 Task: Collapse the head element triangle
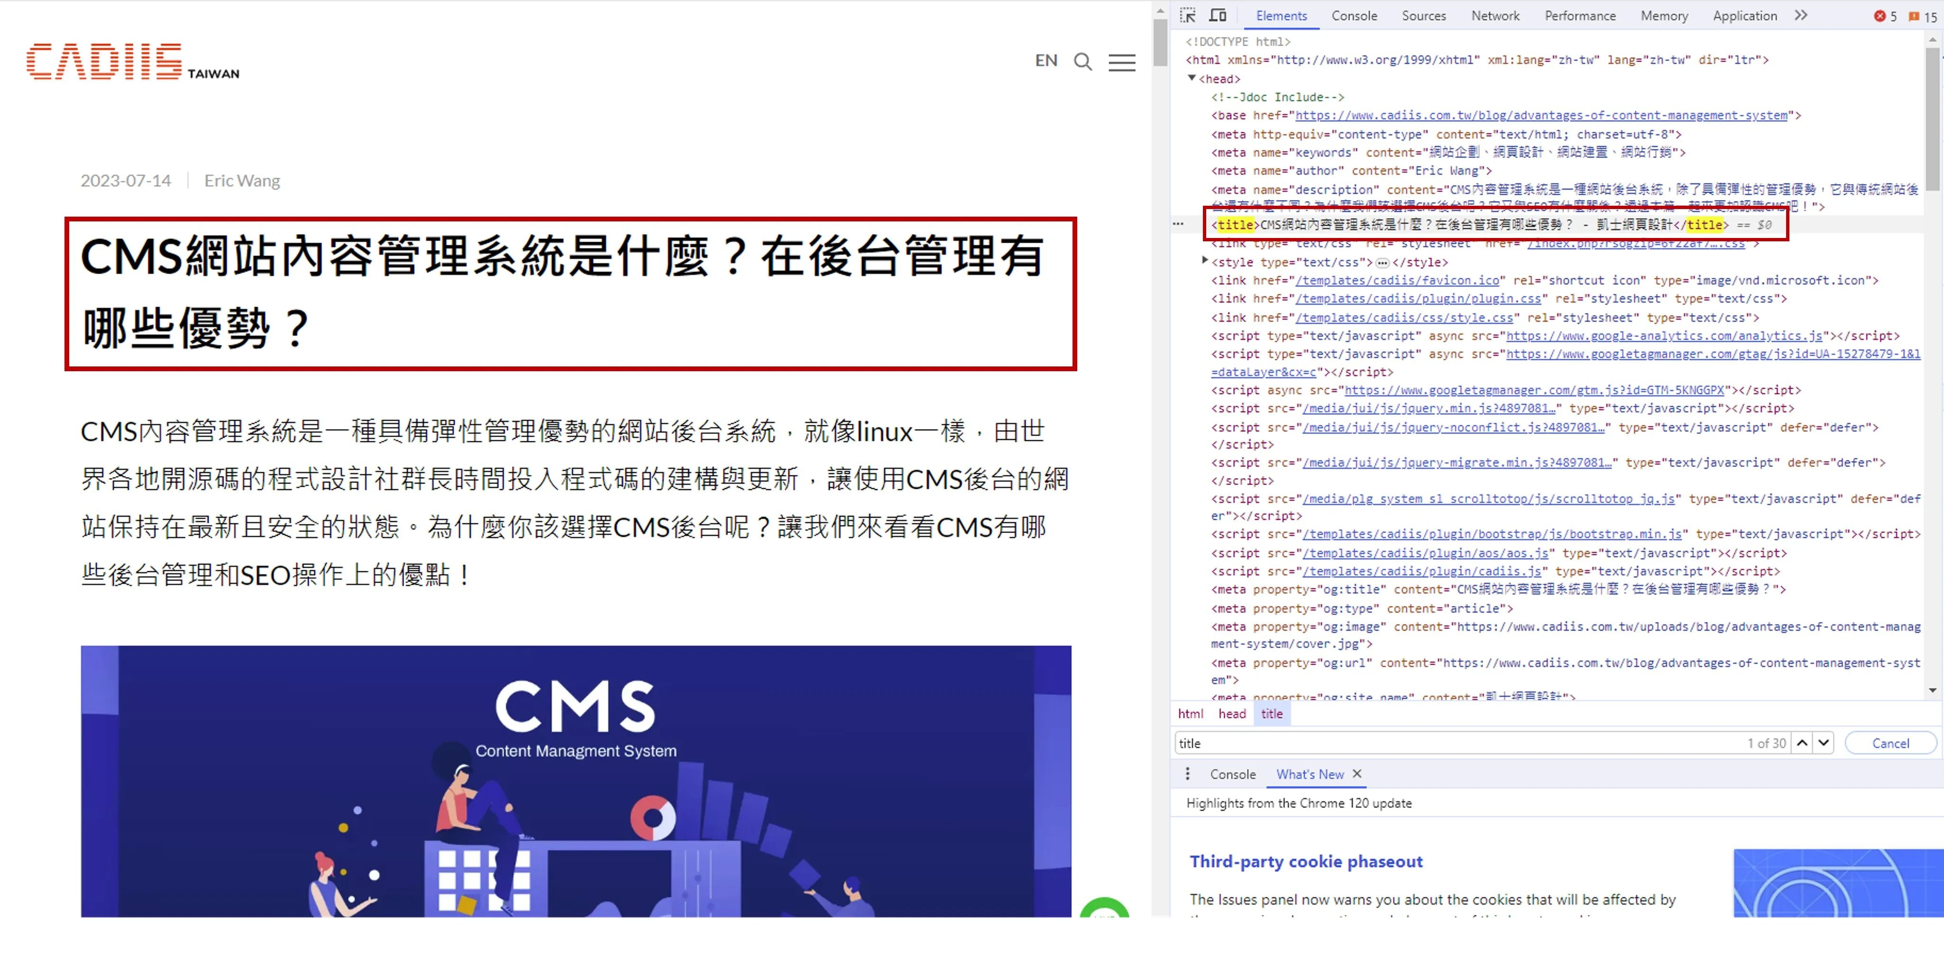pyautogui.click(x=1192, y=79)
